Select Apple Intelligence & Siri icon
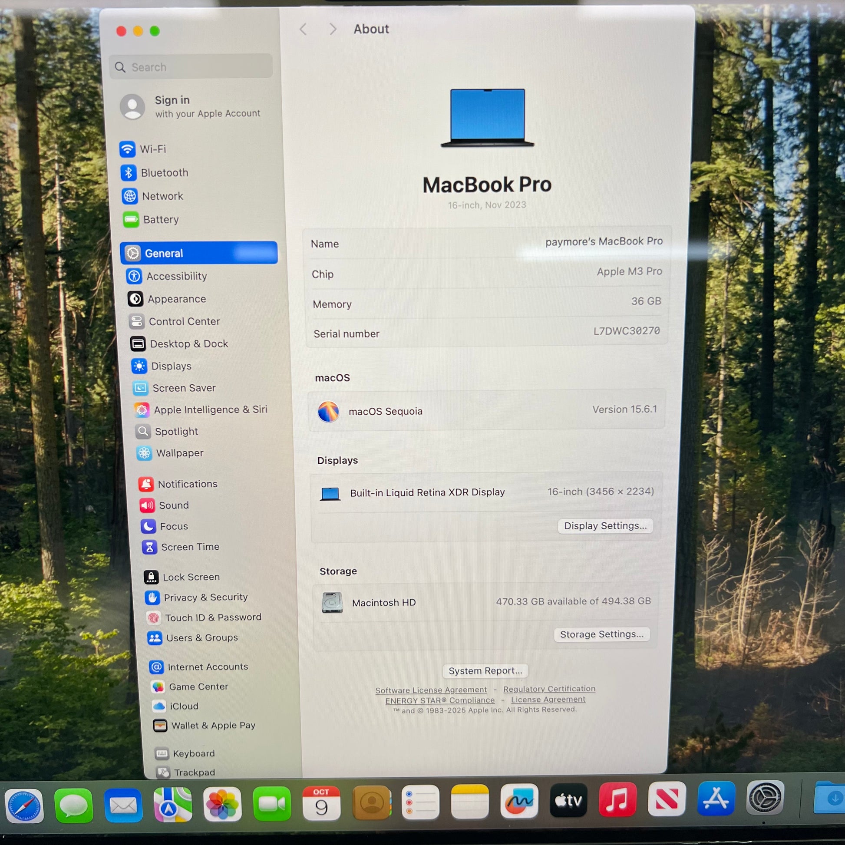Screen dimensions: 845x845 (142, 410)
